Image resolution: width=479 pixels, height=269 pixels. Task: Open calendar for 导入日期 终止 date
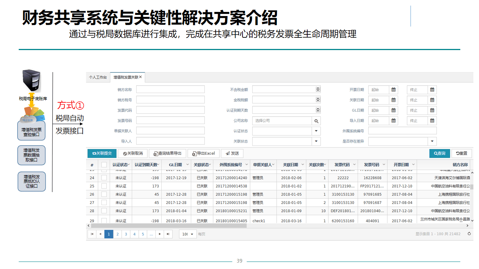432,121
